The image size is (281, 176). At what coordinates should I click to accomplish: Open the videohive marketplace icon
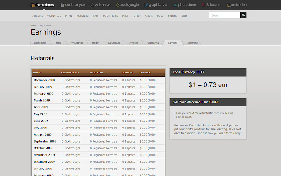(x=92, y=5)
